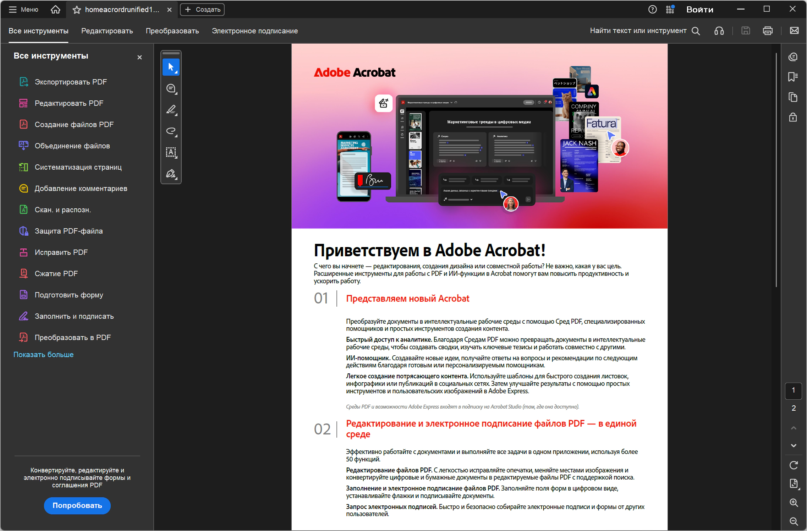The height and width of the screenshot is (531, 807).
Task: Open the Электронное подписание tab
Action: click(255, 31)
